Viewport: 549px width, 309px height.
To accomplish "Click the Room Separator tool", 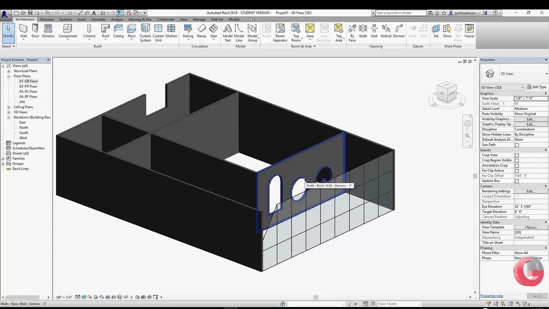I will (x=280, y=33).
